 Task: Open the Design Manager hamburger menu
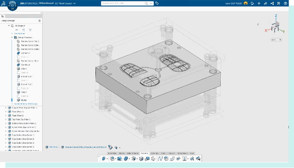[x=40, y=20]
